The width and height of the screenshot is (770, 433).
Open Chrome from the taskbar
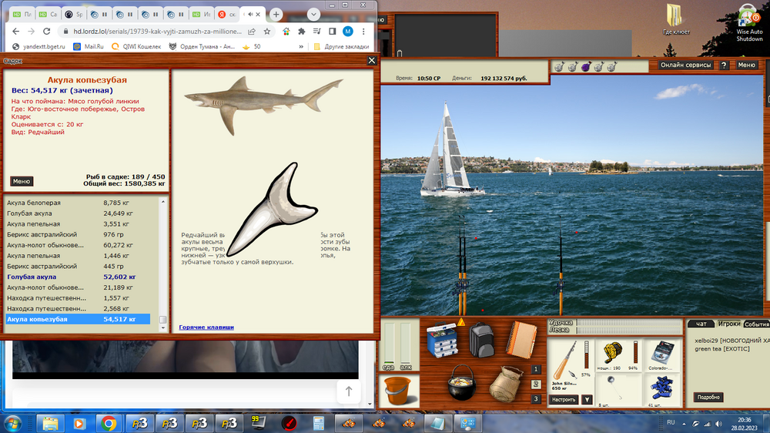click(x=109, y=423)
